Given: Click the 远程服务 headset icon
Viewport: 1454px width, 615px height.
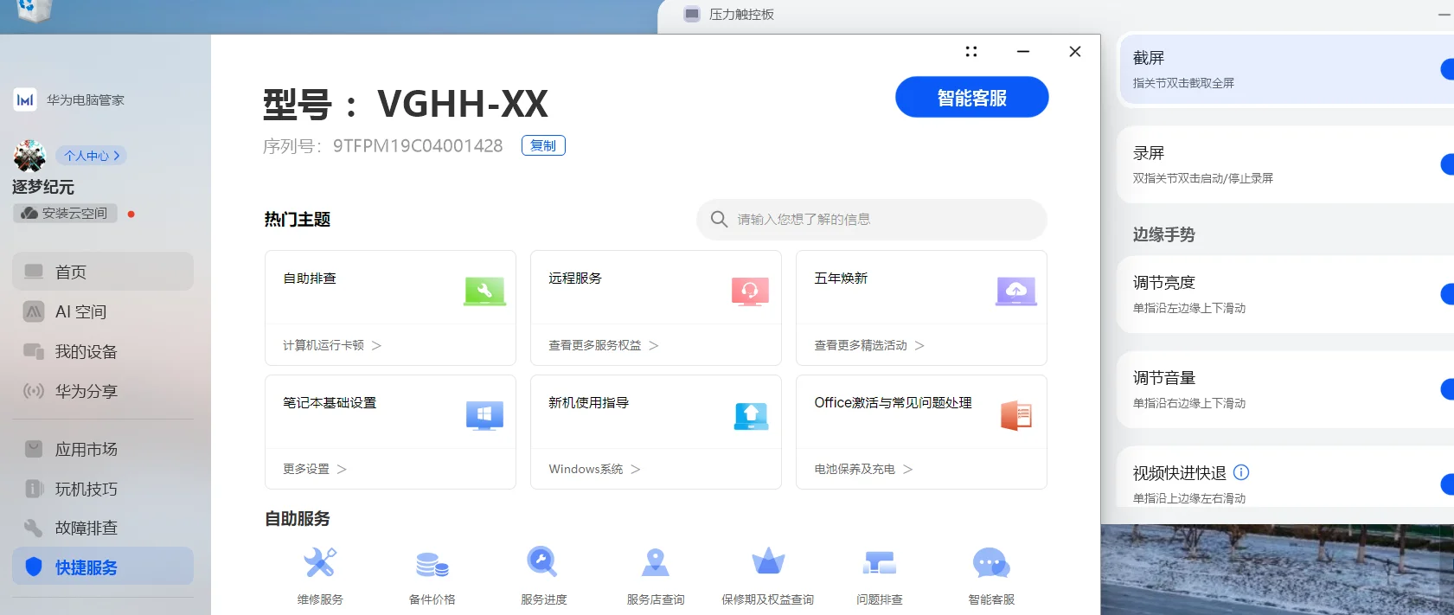Looking at the screenshot, I should click(750, 291).
